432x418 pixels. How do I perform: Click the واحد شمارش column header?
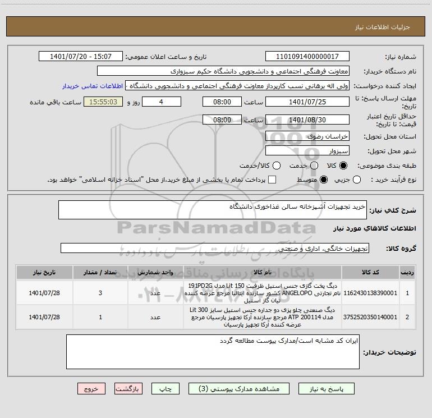coord(155,272)
